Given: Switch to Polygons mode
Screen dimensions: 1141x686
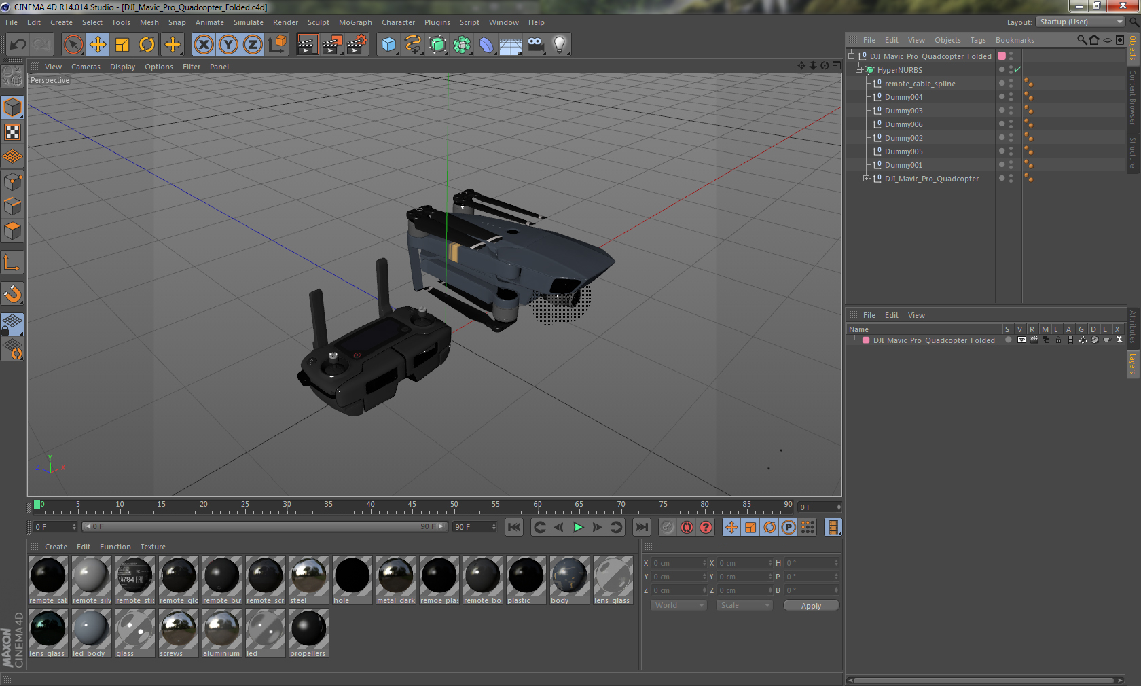Looking at the screenshot, I should [x=13, y=231].
